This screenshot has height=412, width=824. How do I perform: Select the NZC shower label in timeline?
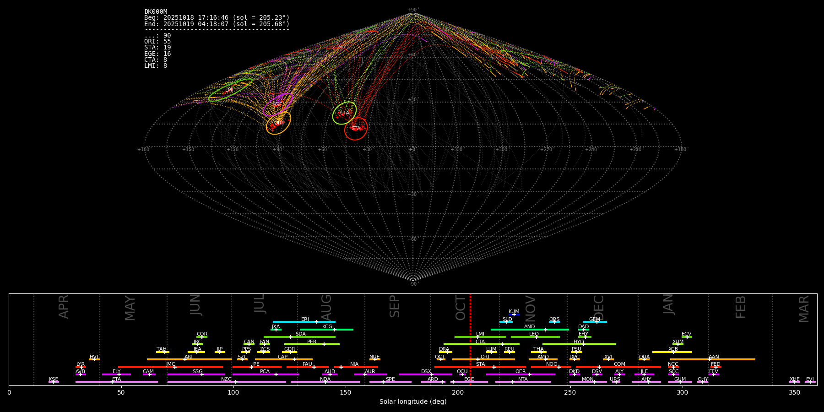tap(226, 379)
